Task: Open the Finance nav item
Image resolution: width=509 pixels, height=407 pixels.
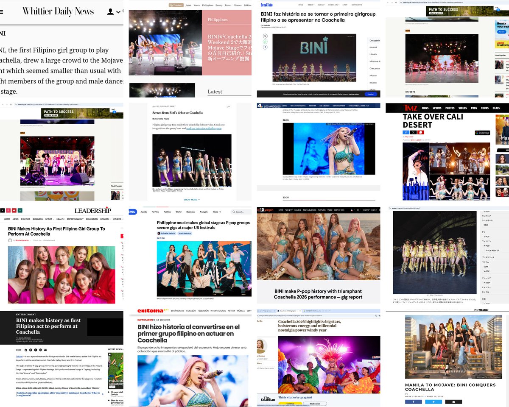Action: point(238,5)
